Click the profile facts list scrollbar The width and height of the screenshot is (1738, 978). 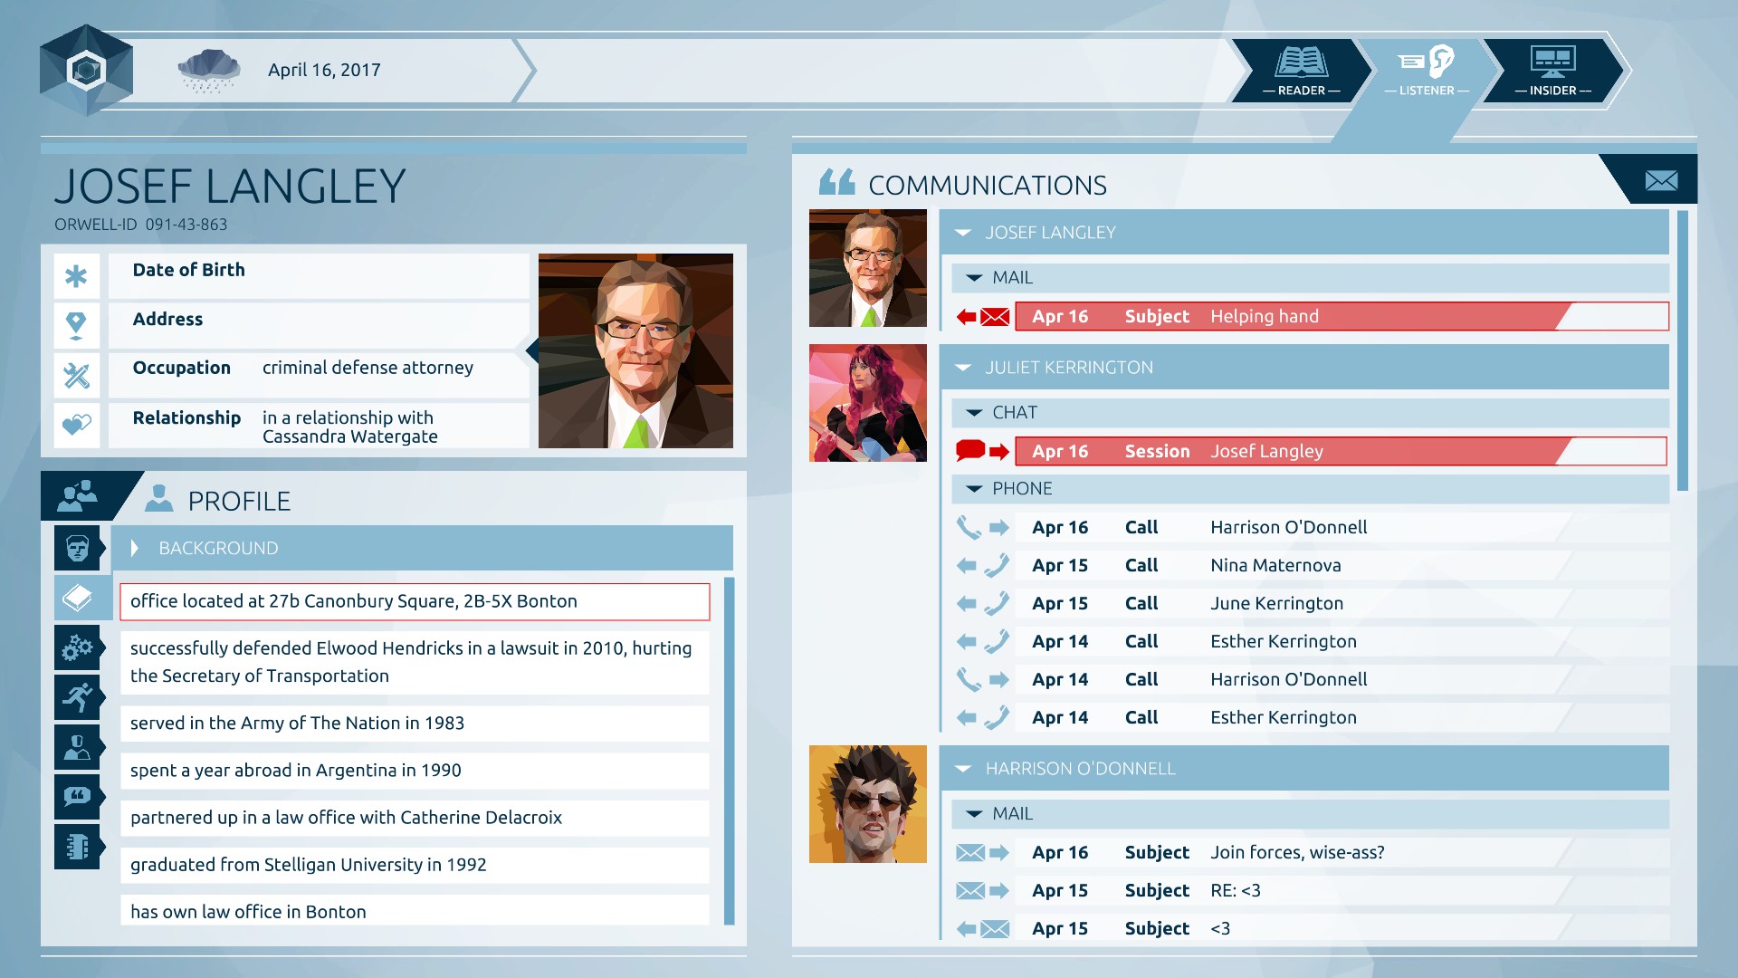729,751
